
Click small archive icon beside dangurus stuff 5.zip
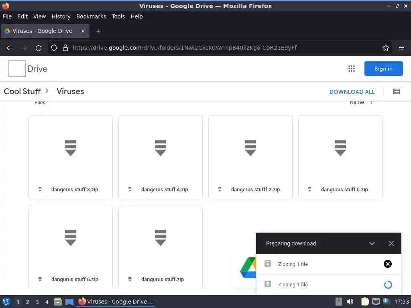tap(309, 189)
